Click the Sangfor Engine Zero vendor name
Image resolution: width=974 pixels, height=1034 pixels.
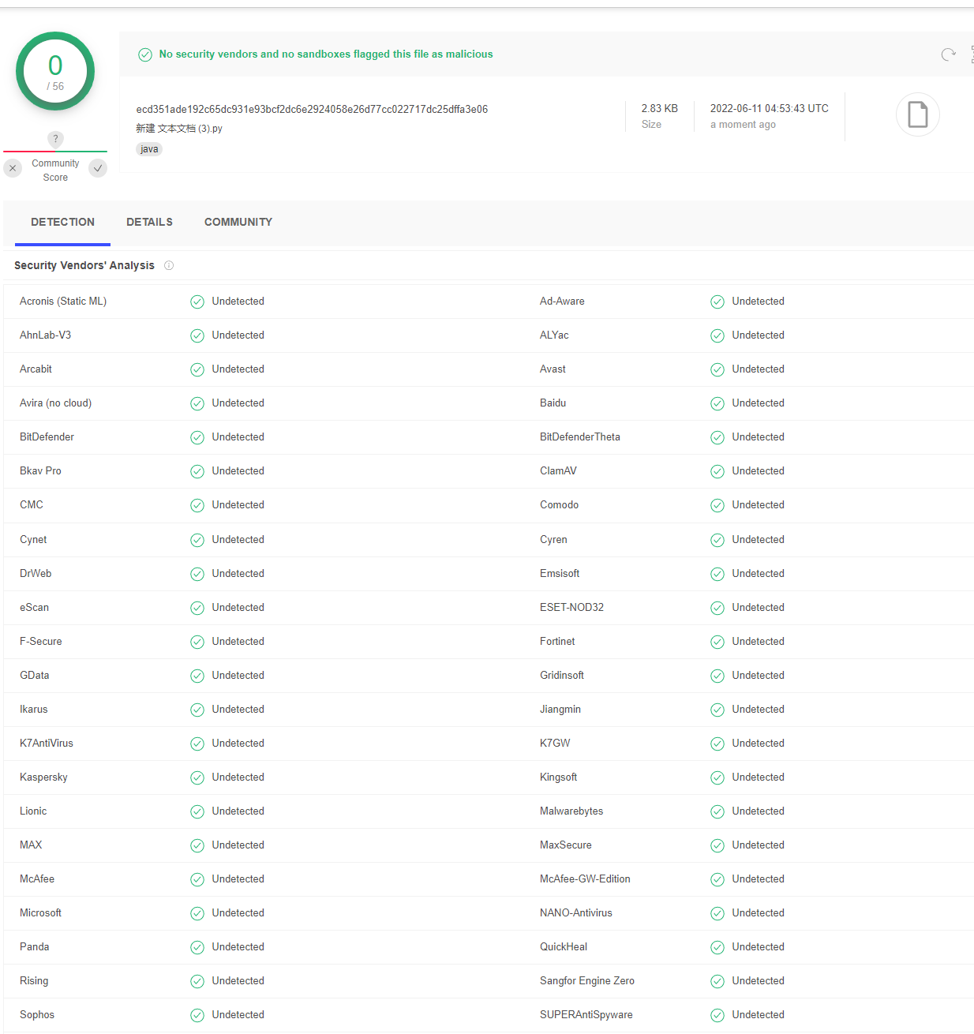[x=587, y=980]
